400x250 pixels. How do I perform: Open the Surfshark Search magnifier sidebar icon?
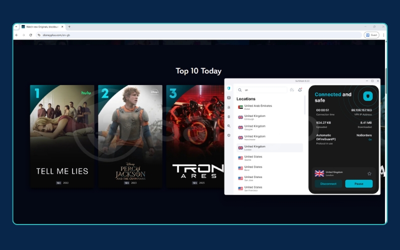pos(229,126)
